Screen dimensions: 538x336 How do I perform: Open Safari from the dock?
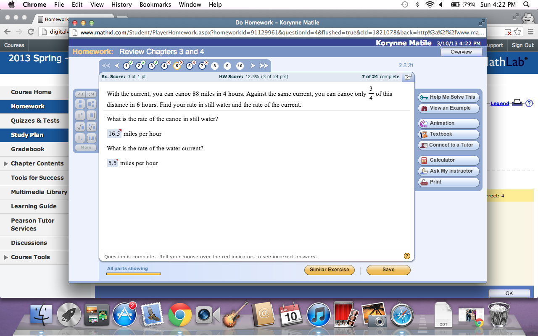(402, 314)
